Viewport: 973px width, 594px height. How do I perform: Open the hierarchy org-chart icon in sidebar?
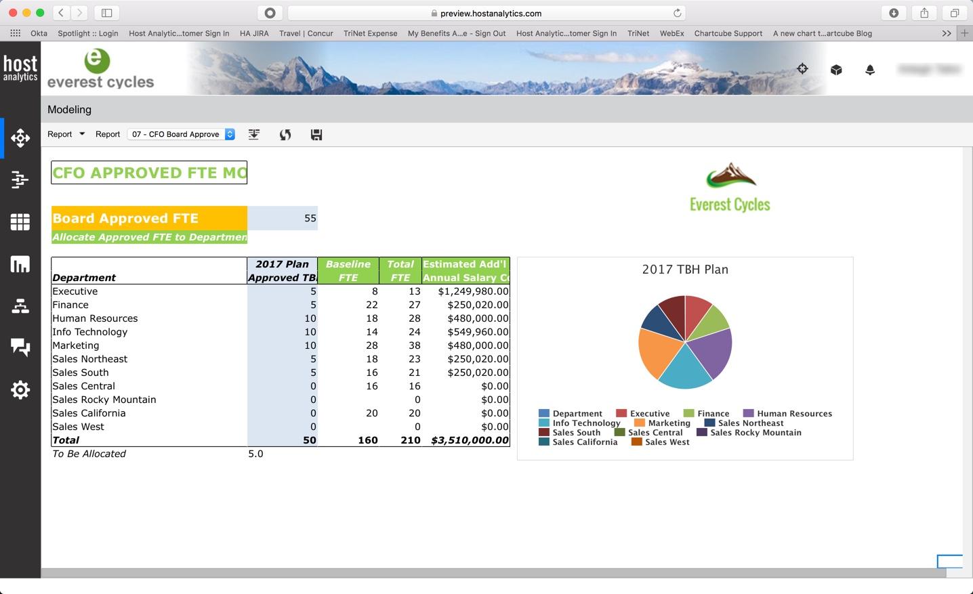point(20,306)
